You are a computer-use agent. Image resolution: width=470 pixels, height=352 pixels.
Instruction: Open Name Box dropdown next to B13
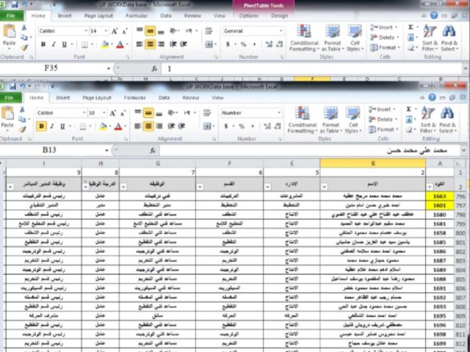click(x=106, y=150)
